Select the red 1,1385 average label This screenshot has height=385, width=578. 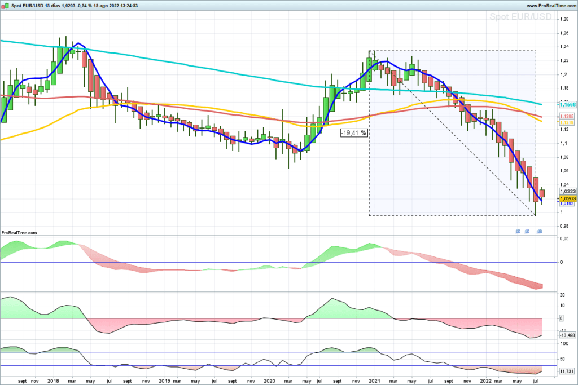pyautogui.click(x=567, y=116)
